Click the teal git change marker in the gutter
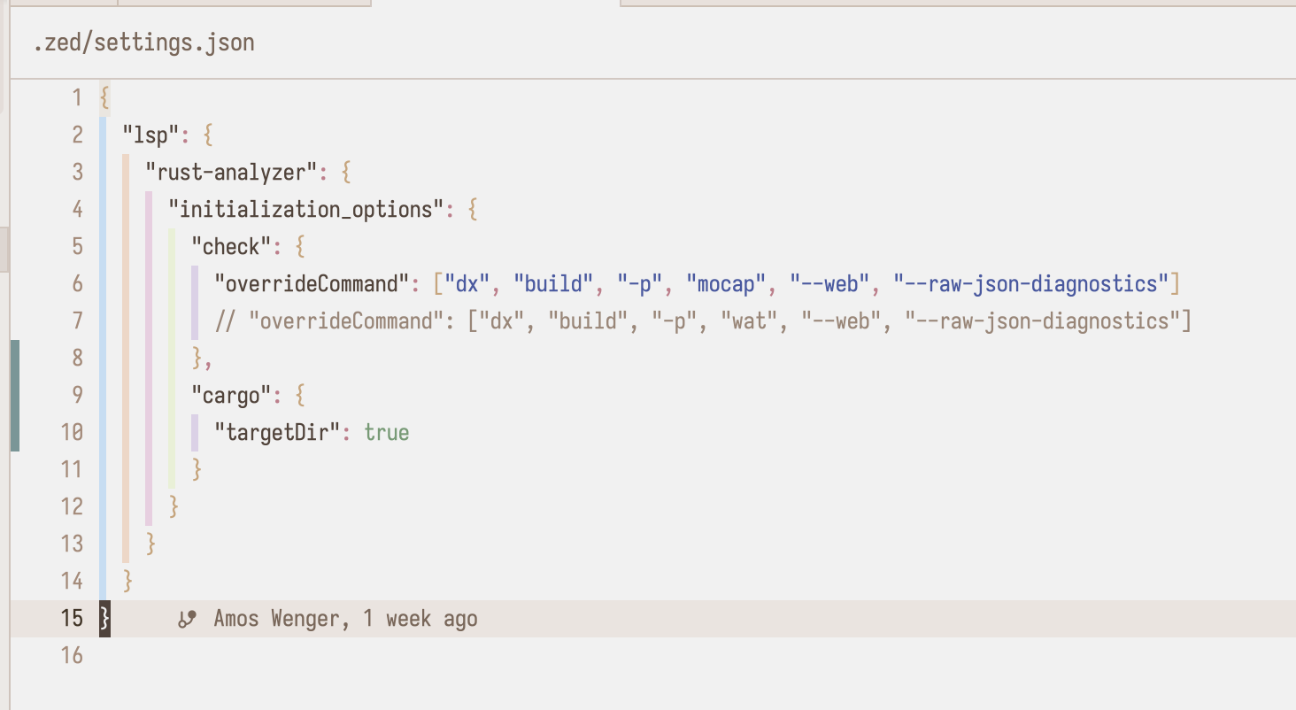The height and width of the screenshot is (710, 1296). (15, 395)
